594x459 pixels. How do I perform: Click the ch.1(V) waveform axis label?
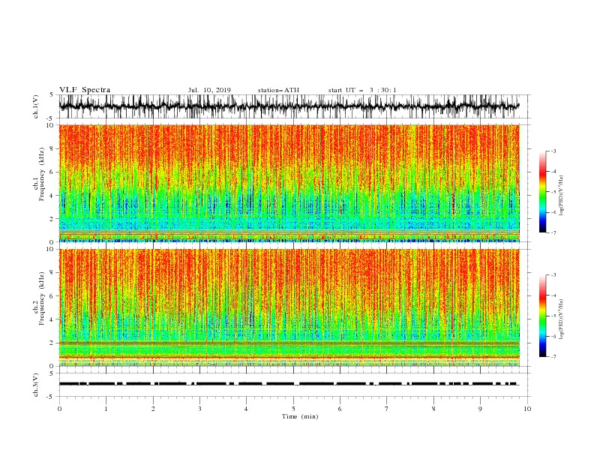36,106
